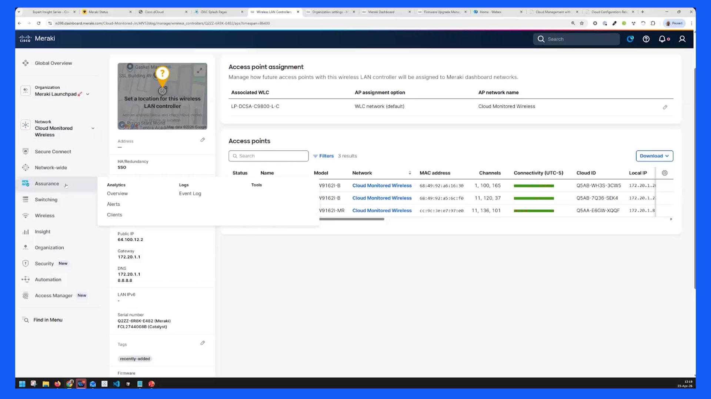
Task: Expand the Network Cloud Monitored Wireless dropdown
Action: point(93,128)
